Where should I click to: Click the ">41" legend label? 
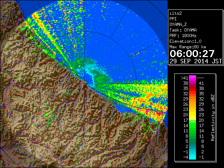pos(184,78)
